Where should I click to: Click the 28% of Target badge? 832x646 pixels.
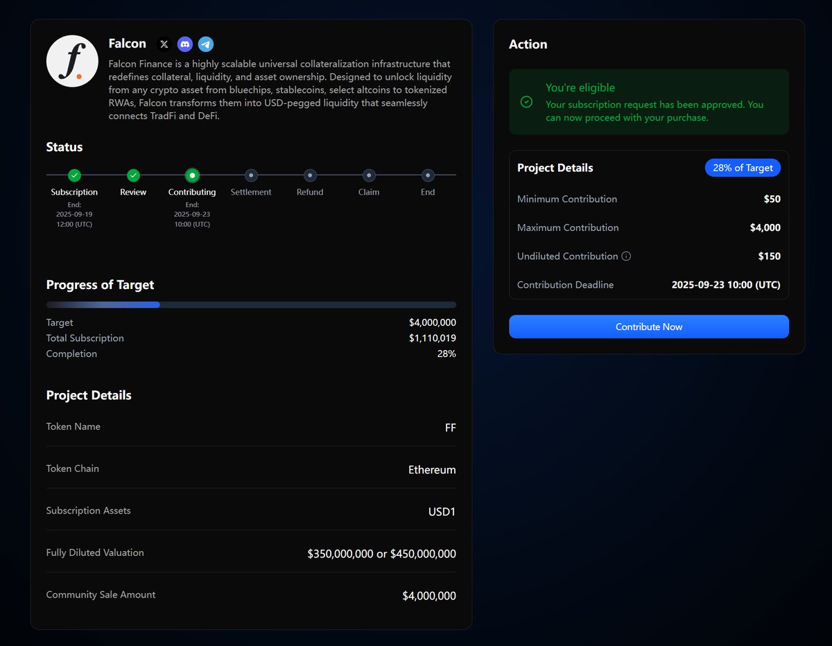743,168
